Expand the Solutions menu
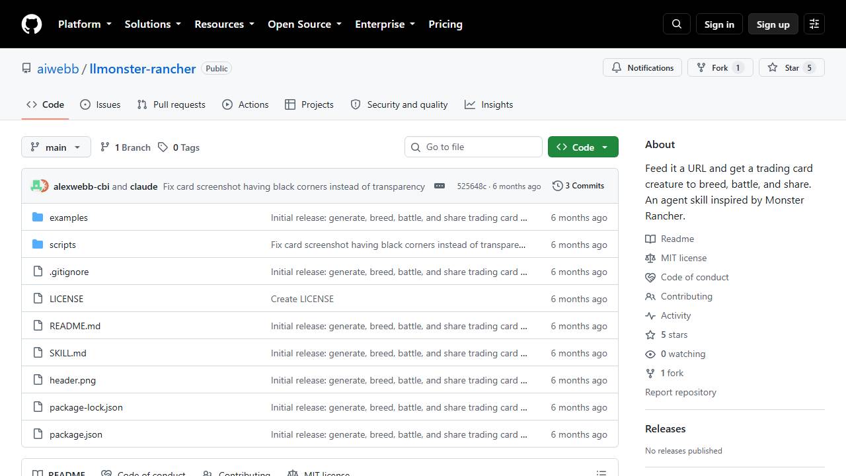 tap(153, 24)
